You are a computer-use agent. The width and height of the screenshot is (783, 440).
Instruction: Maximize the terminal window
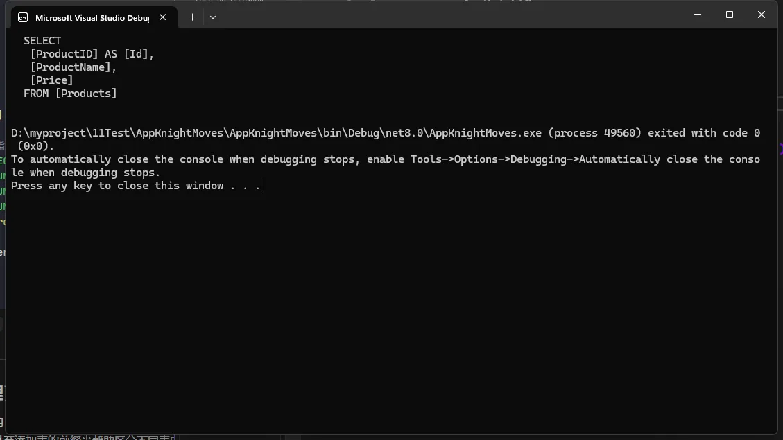(x=729, y=15)
